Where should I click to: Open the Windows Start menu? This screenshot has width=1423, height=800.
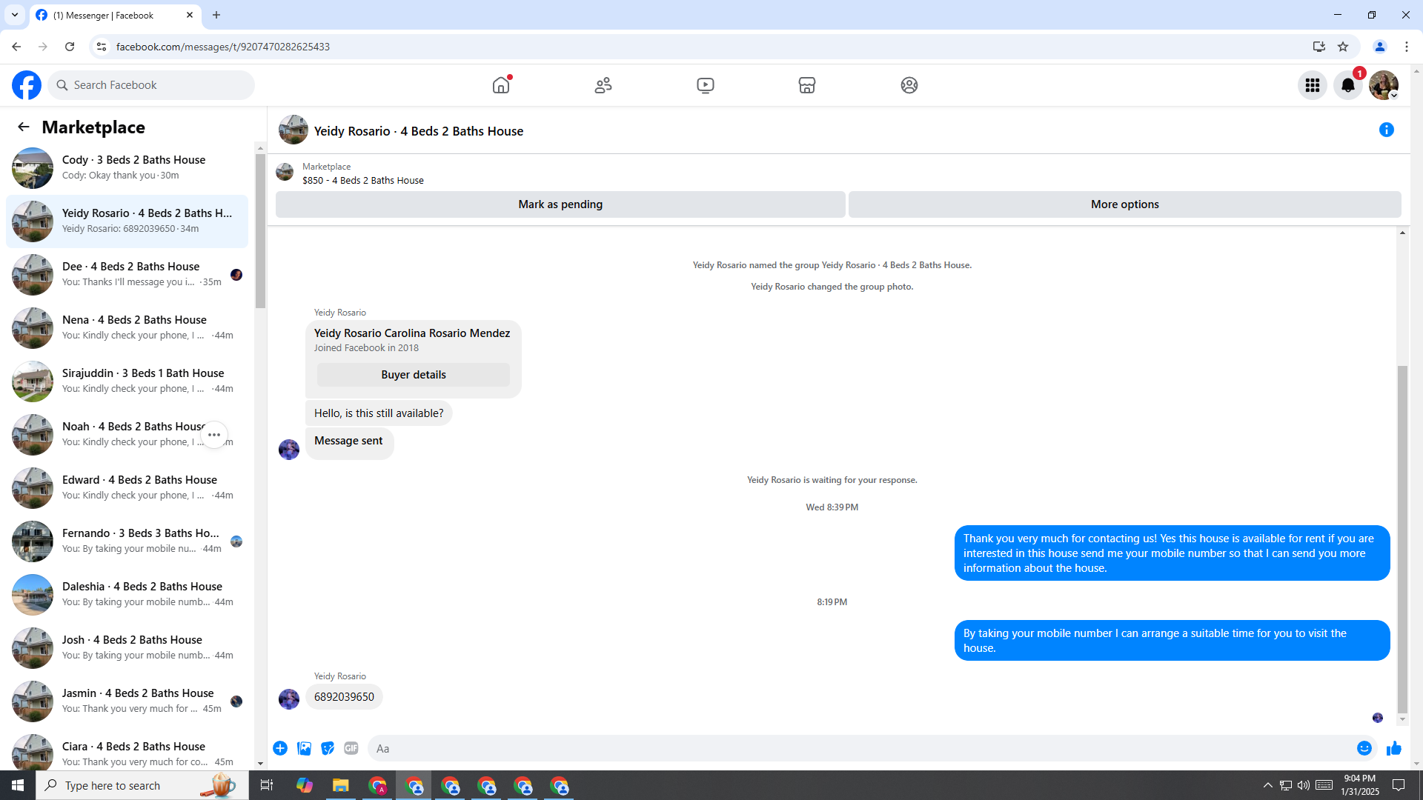point(18,785)
